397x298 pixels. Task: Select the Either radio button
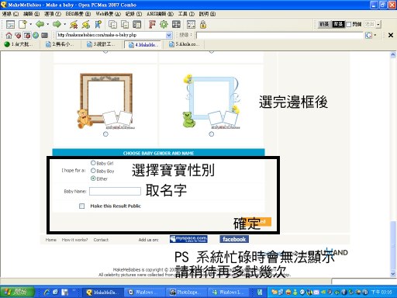point(93,178)
